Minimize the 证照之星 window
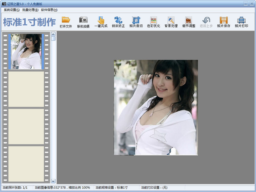Screen dimensions: 256x192 [246, 4]
